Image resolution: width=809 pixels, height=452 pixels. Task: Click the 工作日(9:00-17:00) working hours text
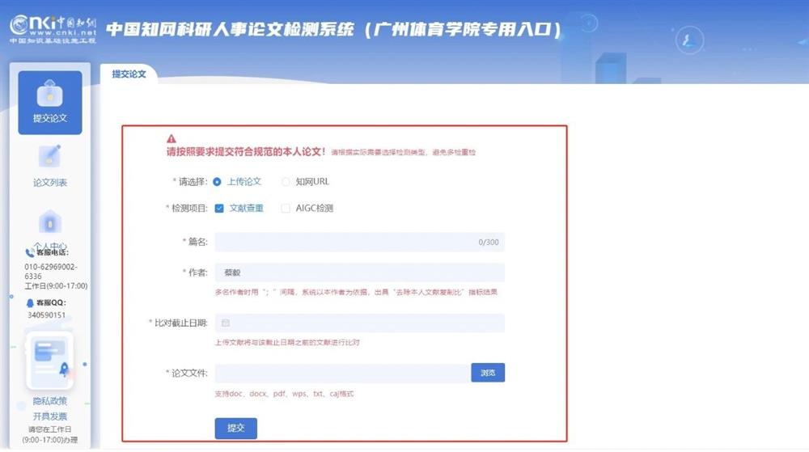[56, 286]
